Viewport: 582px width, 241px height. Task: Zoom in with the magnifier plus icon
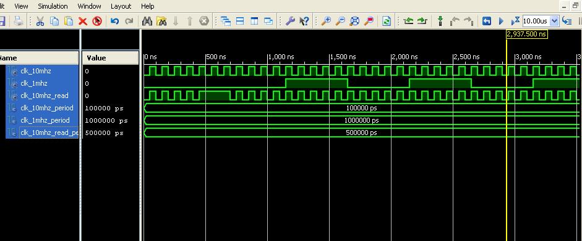[x=326, y=21]
